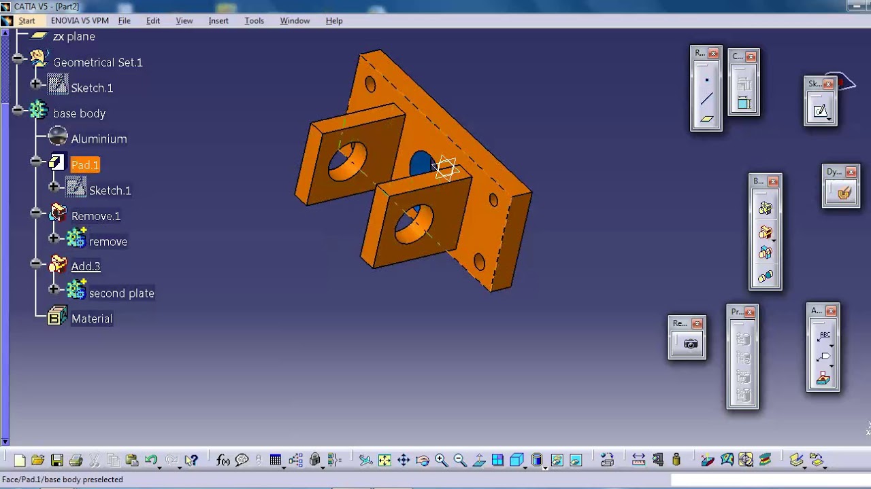
Task: Open a file with the folder icon
Action: (x=37, y=460)
